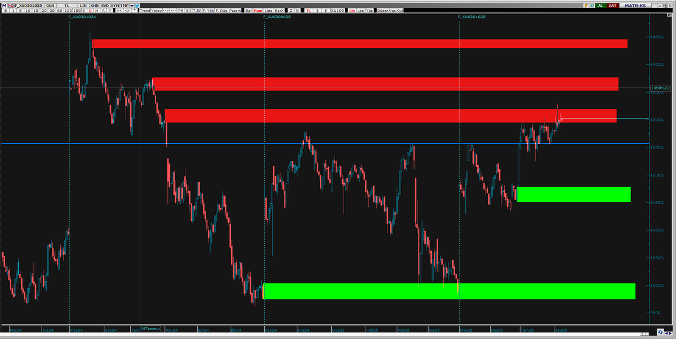The image size is (676, 339).
Task: Toggle red TL currency in second row
Action: click(308, 11)
